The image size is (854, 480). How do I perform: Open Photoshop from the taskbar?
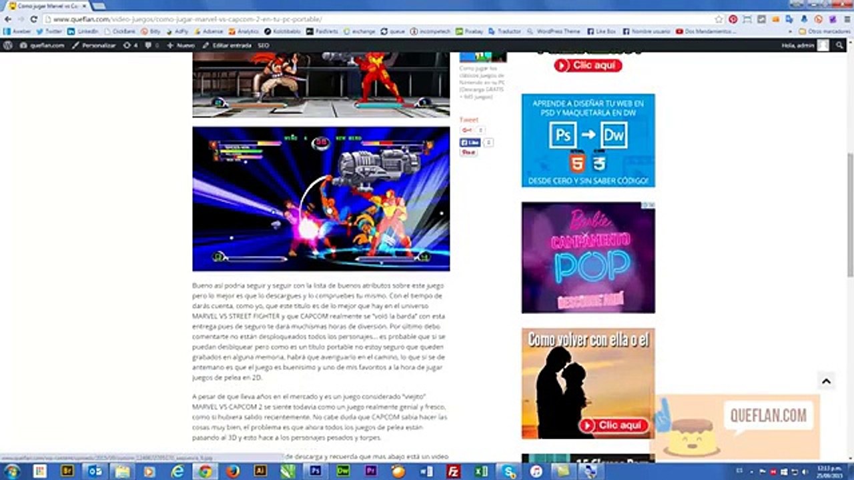click(315, 471)
